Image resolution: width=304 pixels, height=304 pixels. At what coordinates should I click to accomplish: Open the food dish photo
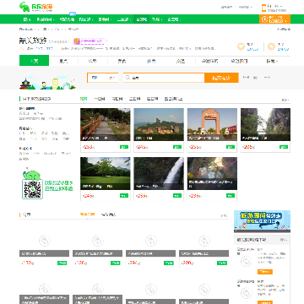pyautogui.click(x=212, y=173)
